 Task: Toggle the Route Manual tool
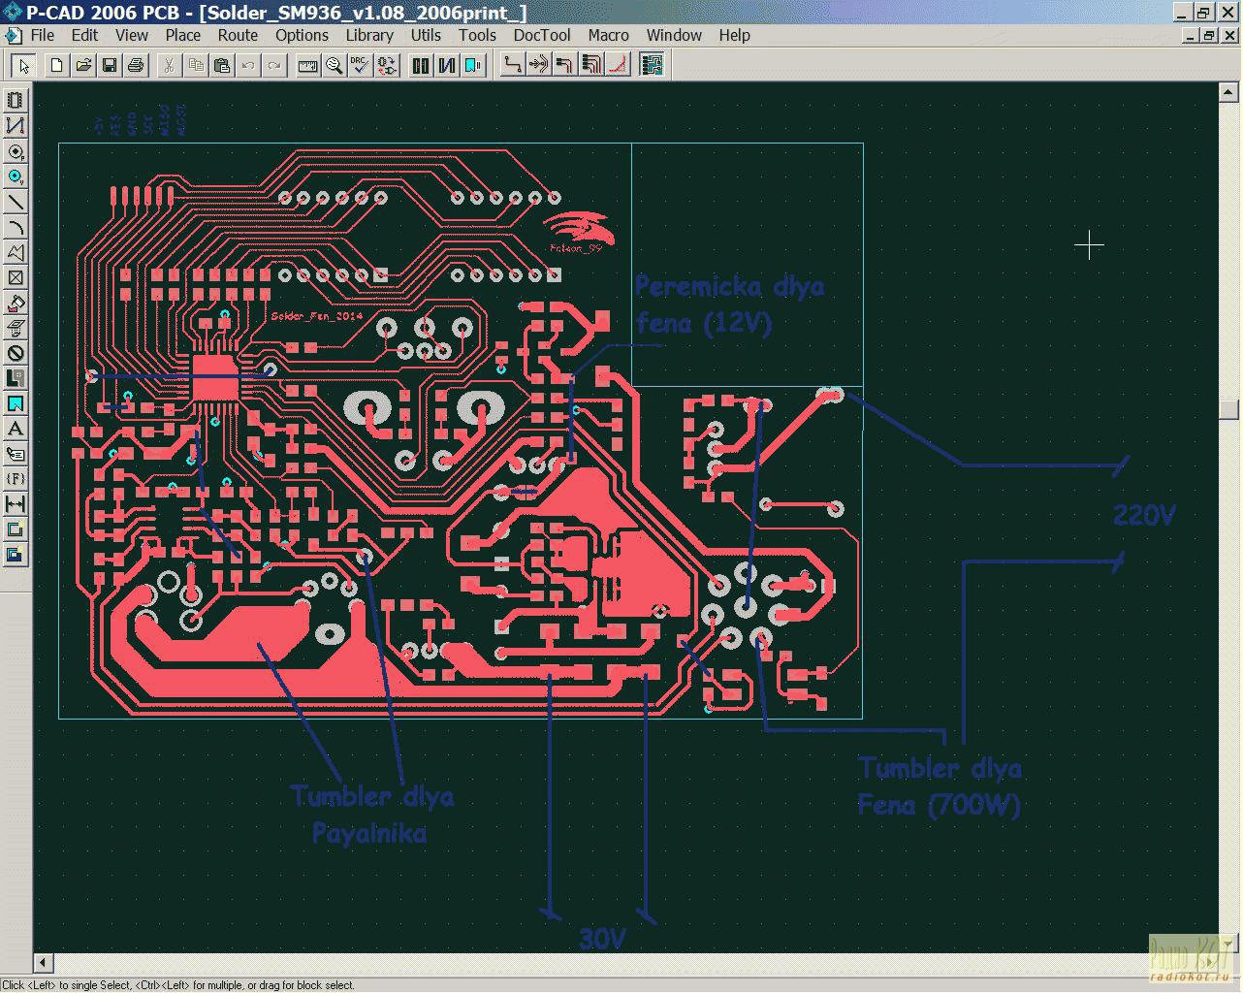(x=513, y=65)
